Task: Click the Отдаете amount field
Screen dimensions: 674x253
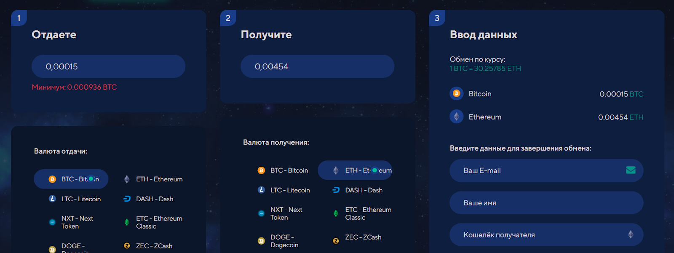Action: [108, 67]
